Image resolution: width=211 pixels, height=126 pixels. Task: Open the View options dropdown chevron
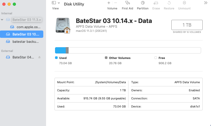coord(59,3)
